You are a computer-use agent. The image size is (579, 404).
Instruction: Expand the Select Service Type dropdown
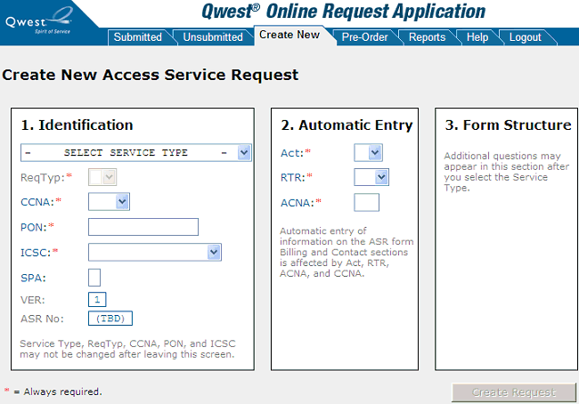tap(135, 153)
